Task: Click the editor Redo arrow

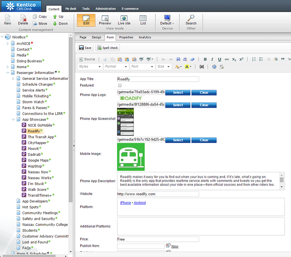Action: point(171,59)
